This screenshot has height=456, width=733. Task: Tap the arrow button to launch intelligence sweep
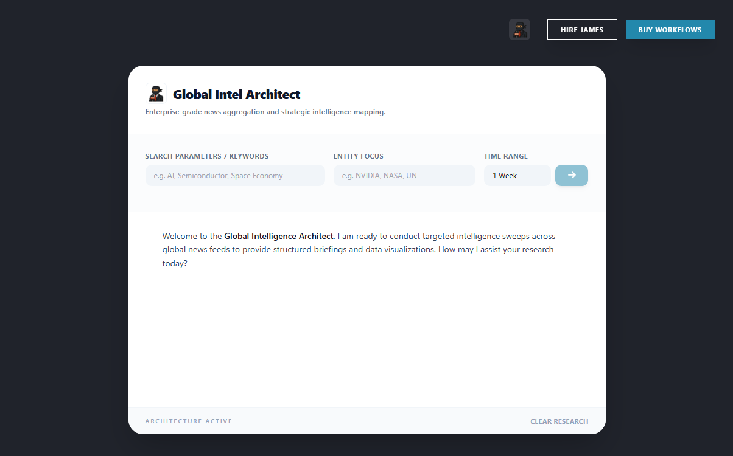click(571, 175)
